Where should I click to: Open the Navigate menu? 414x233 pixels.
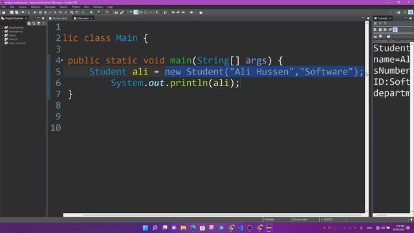[x=50, y=7]
